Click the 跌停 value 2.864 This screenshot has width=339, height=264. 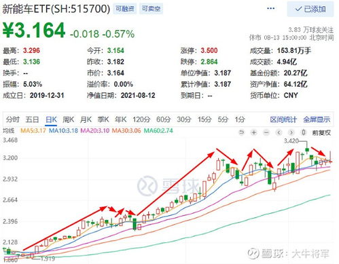tap(209, 62)
